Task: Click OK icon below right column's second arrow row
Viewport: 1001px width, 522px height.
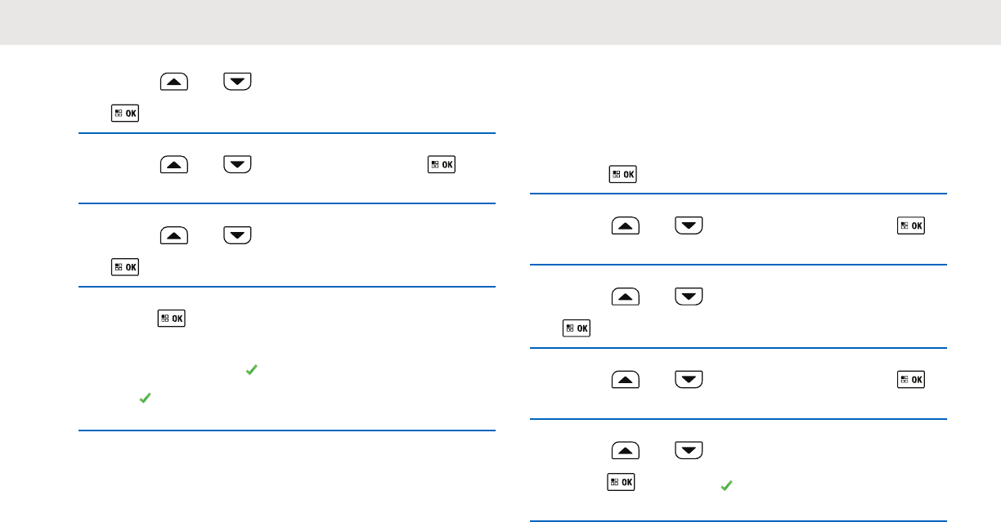Action: click(577, 328)
